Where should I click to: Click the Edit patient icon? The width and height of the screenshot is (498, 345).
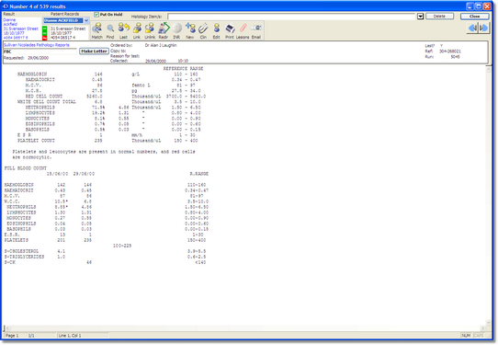tap(217, 31)
